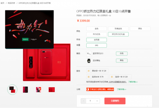Screen dimensions: 159x110
Task: Select the 64G capacity option
Action: point(96,45)
